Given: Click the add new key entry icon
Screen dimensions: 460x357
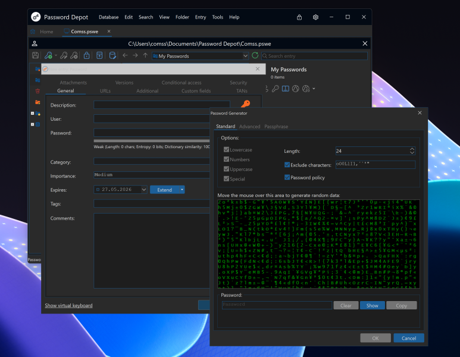Looking at the screenshot, I should tap(48, 55).
